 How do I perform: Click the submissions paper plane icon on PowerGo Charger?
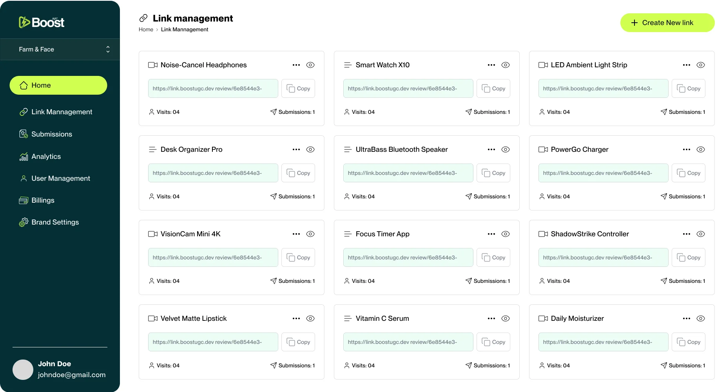click(663, 196)
